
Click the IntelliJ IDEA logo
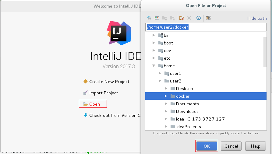[x=119, y=33]
